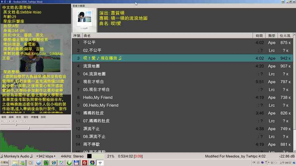Screen dimensions: 296x166
Task: Open the green checkmark icon on the taskbar
Action: coord(69,163)
